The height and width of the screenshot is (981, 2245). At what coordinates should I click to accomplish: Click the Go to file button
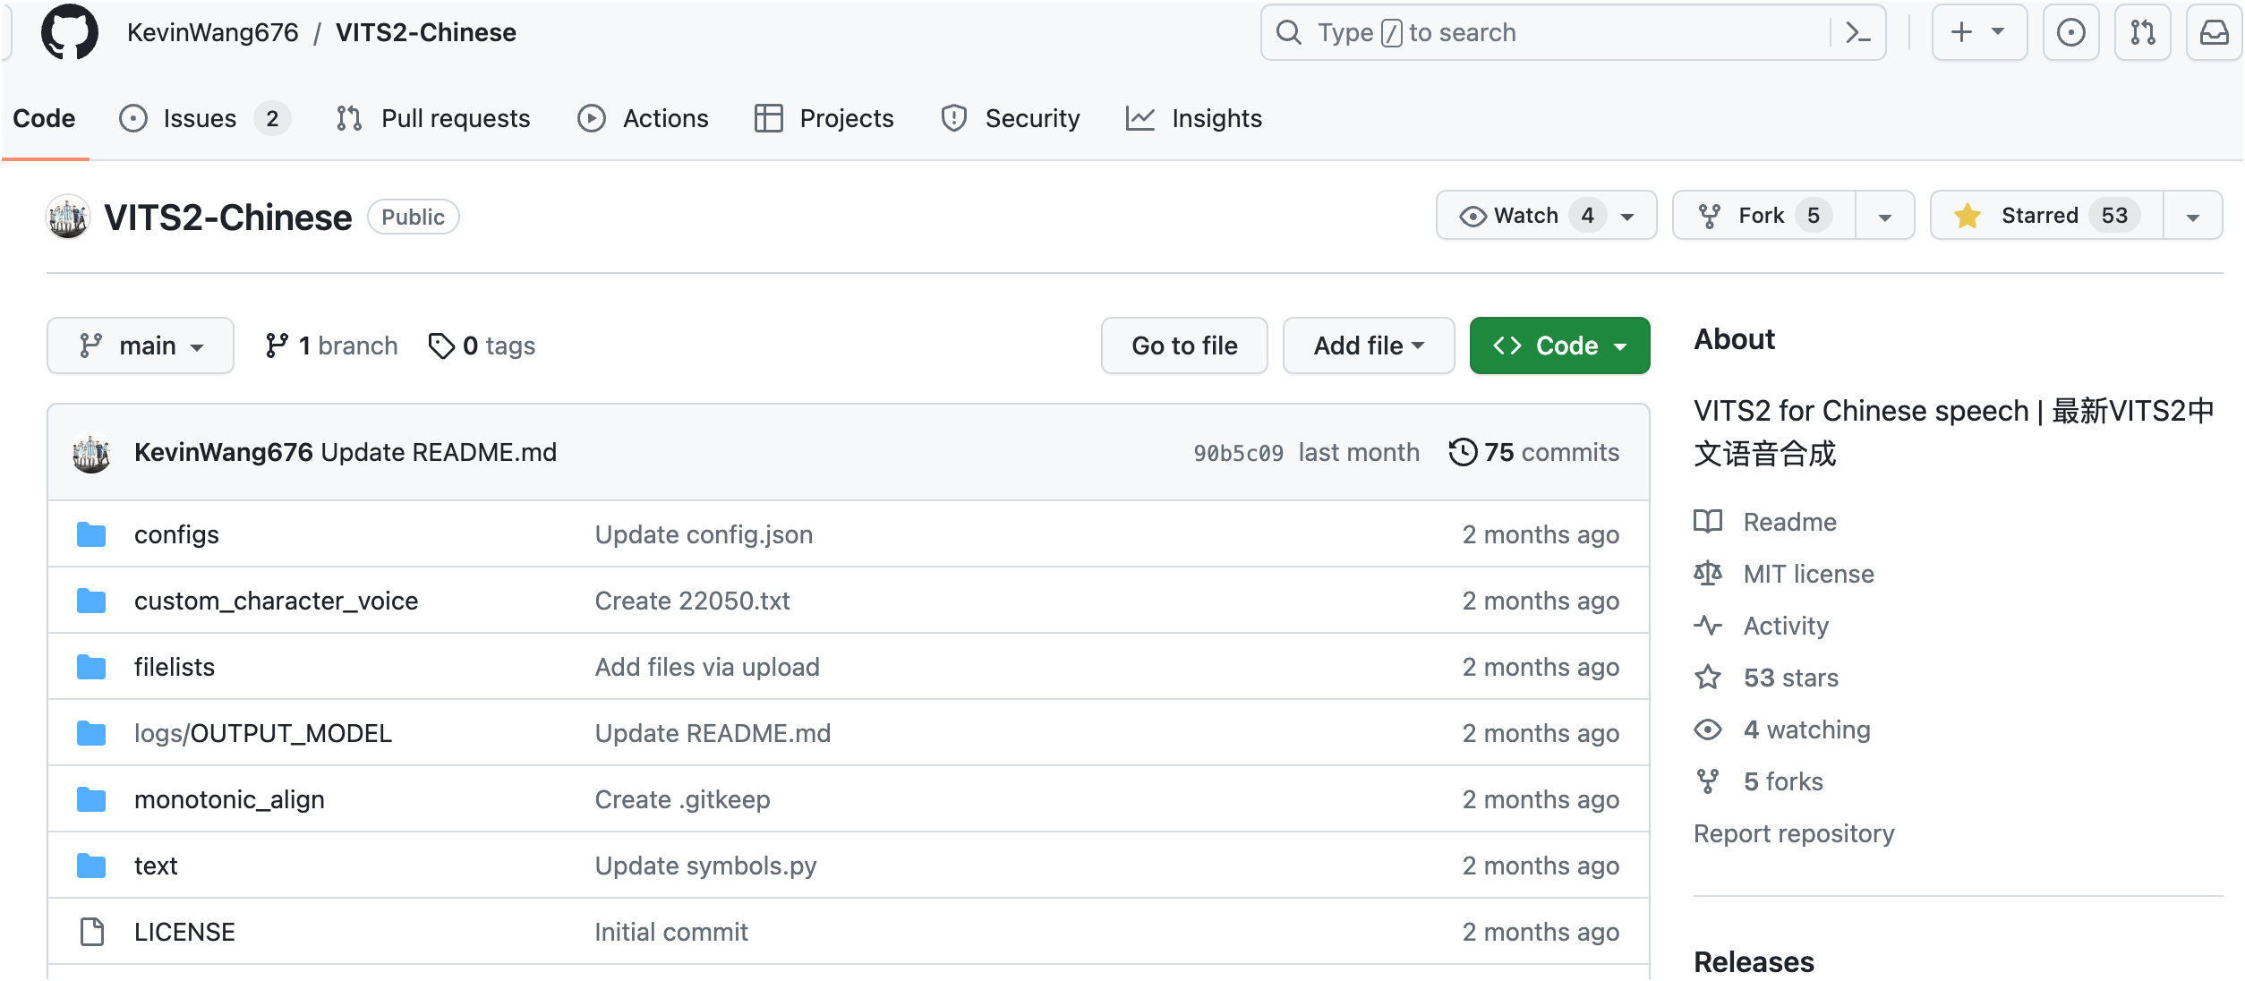tap(1183, 345)
